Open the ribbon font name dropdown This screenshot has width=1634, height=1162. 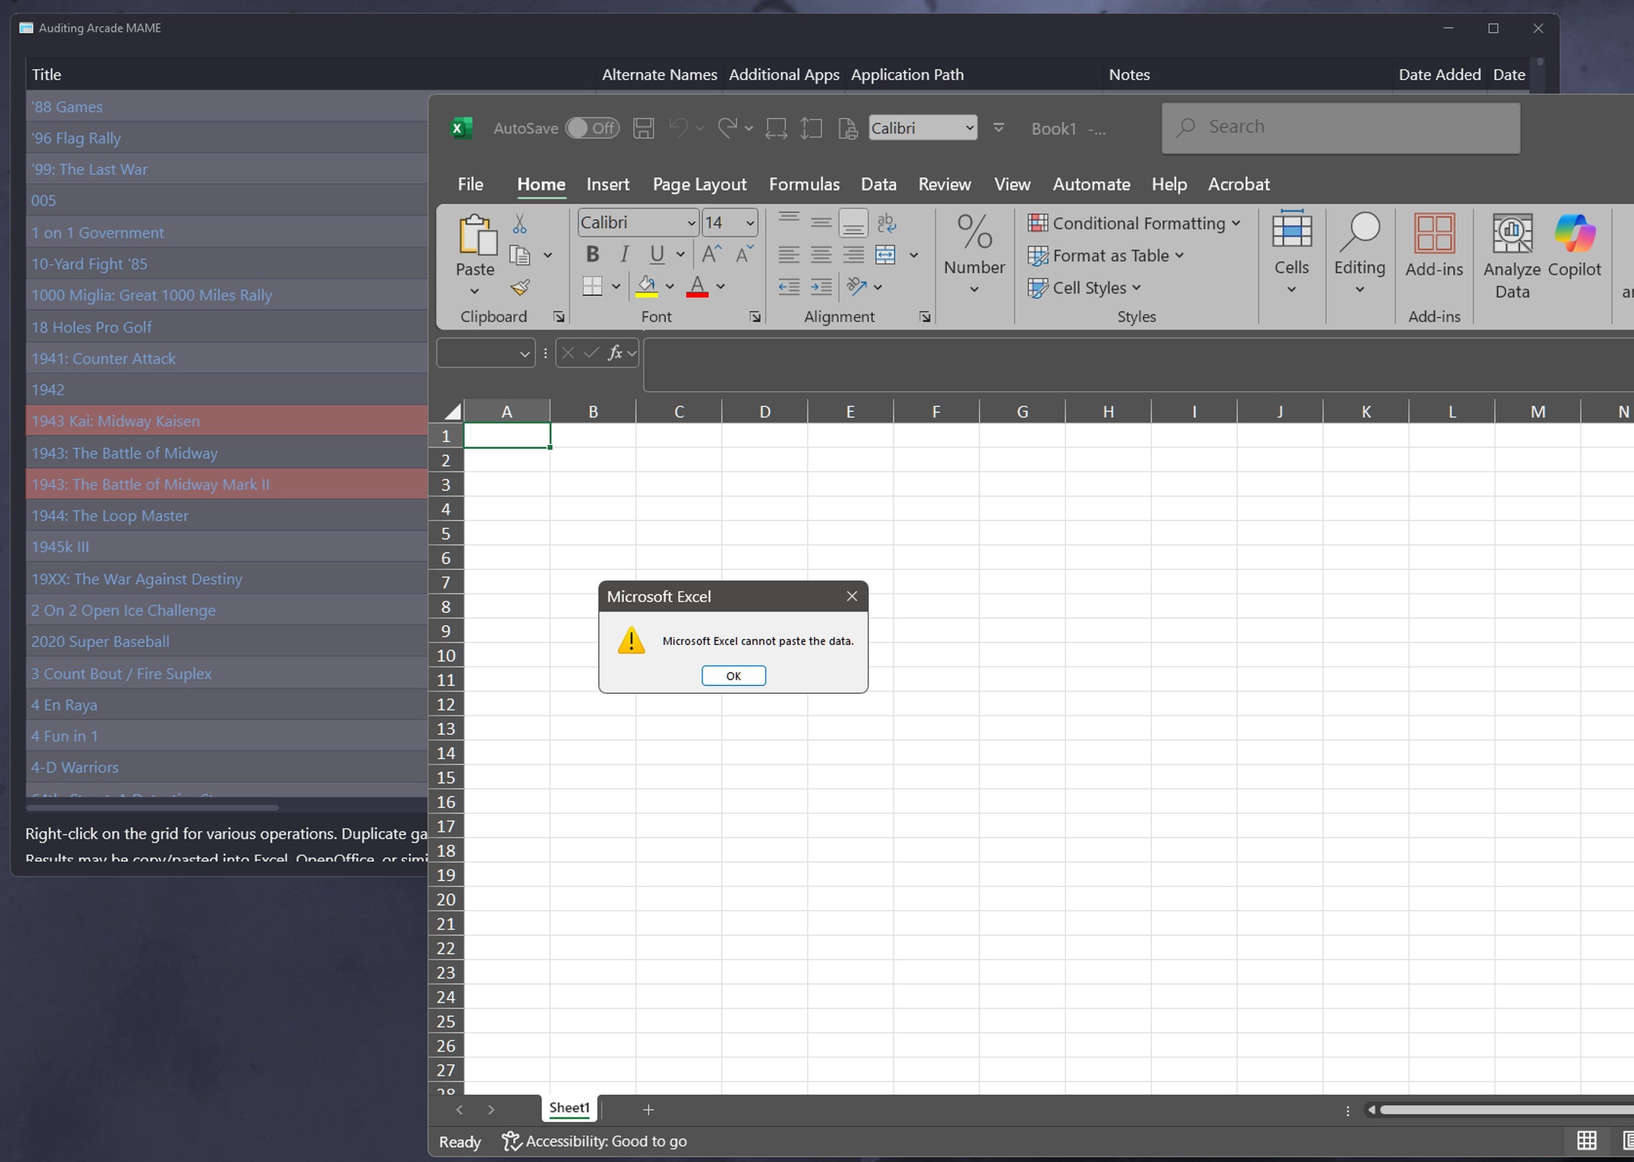pyautogui.click(x=691, y=223)
